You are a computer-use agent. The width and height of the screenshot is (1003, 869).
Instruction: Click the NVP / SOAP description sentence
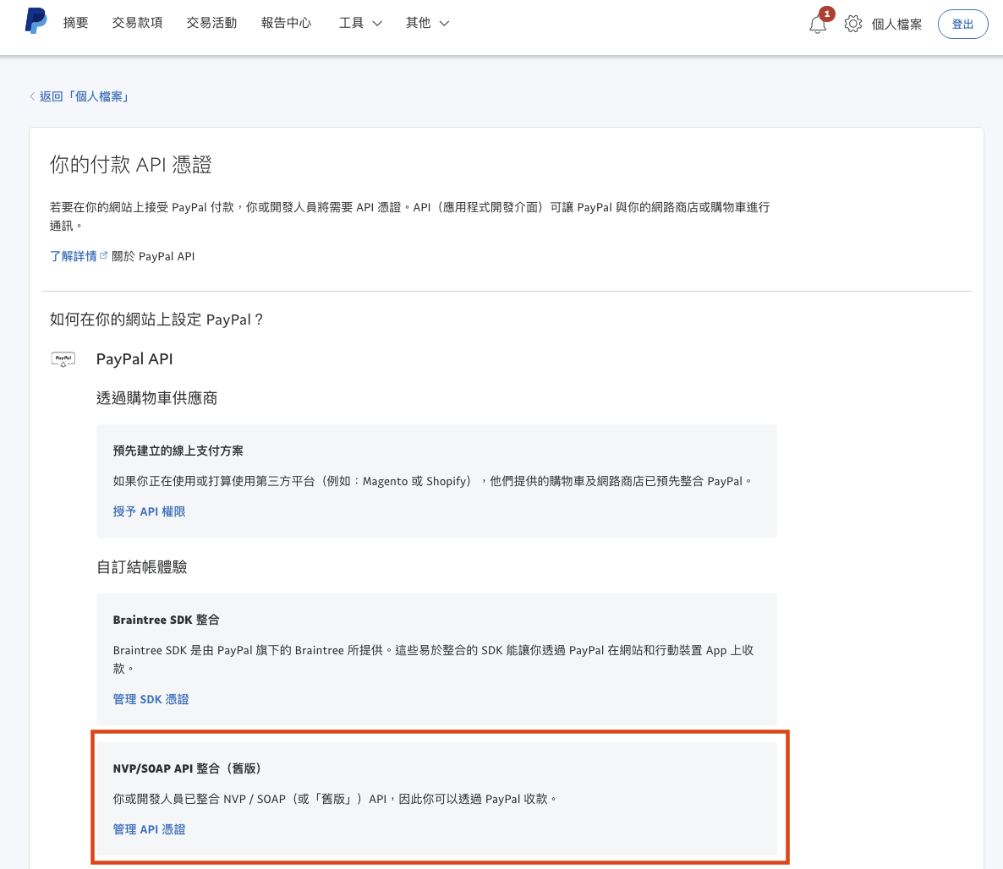pyautogui.click(x=335, y=799)
